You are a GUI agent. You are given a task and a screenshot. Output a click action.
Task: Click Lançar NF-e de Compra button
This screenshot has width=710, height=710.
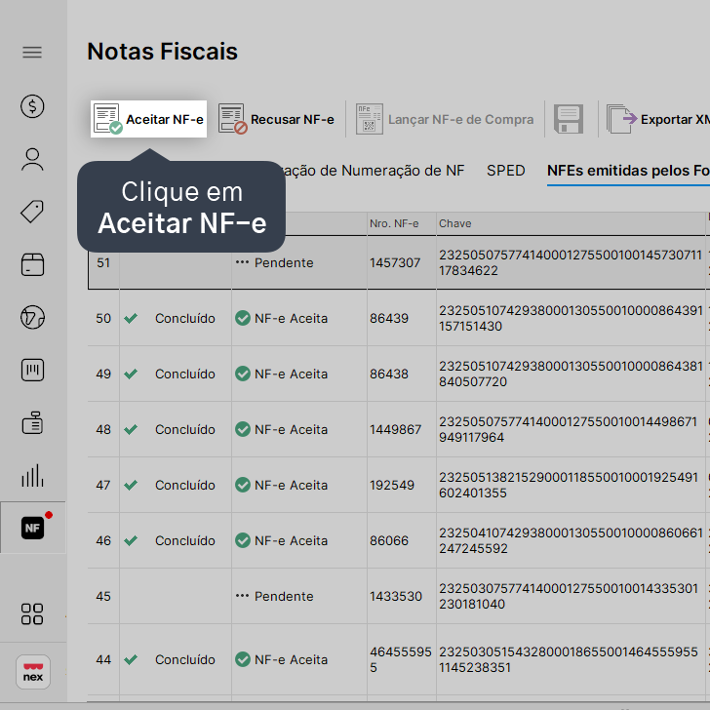(x=445, y=119)
